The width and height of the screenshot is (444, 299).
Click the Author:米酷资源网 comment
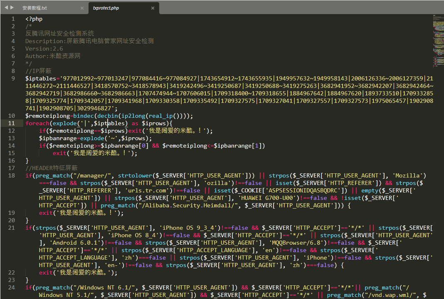tap(53, 56)
